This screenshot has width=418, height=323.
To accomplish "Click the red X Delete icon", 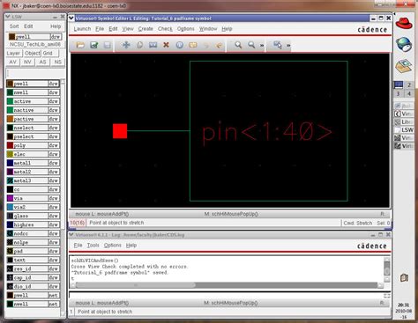I will [166, 45].
